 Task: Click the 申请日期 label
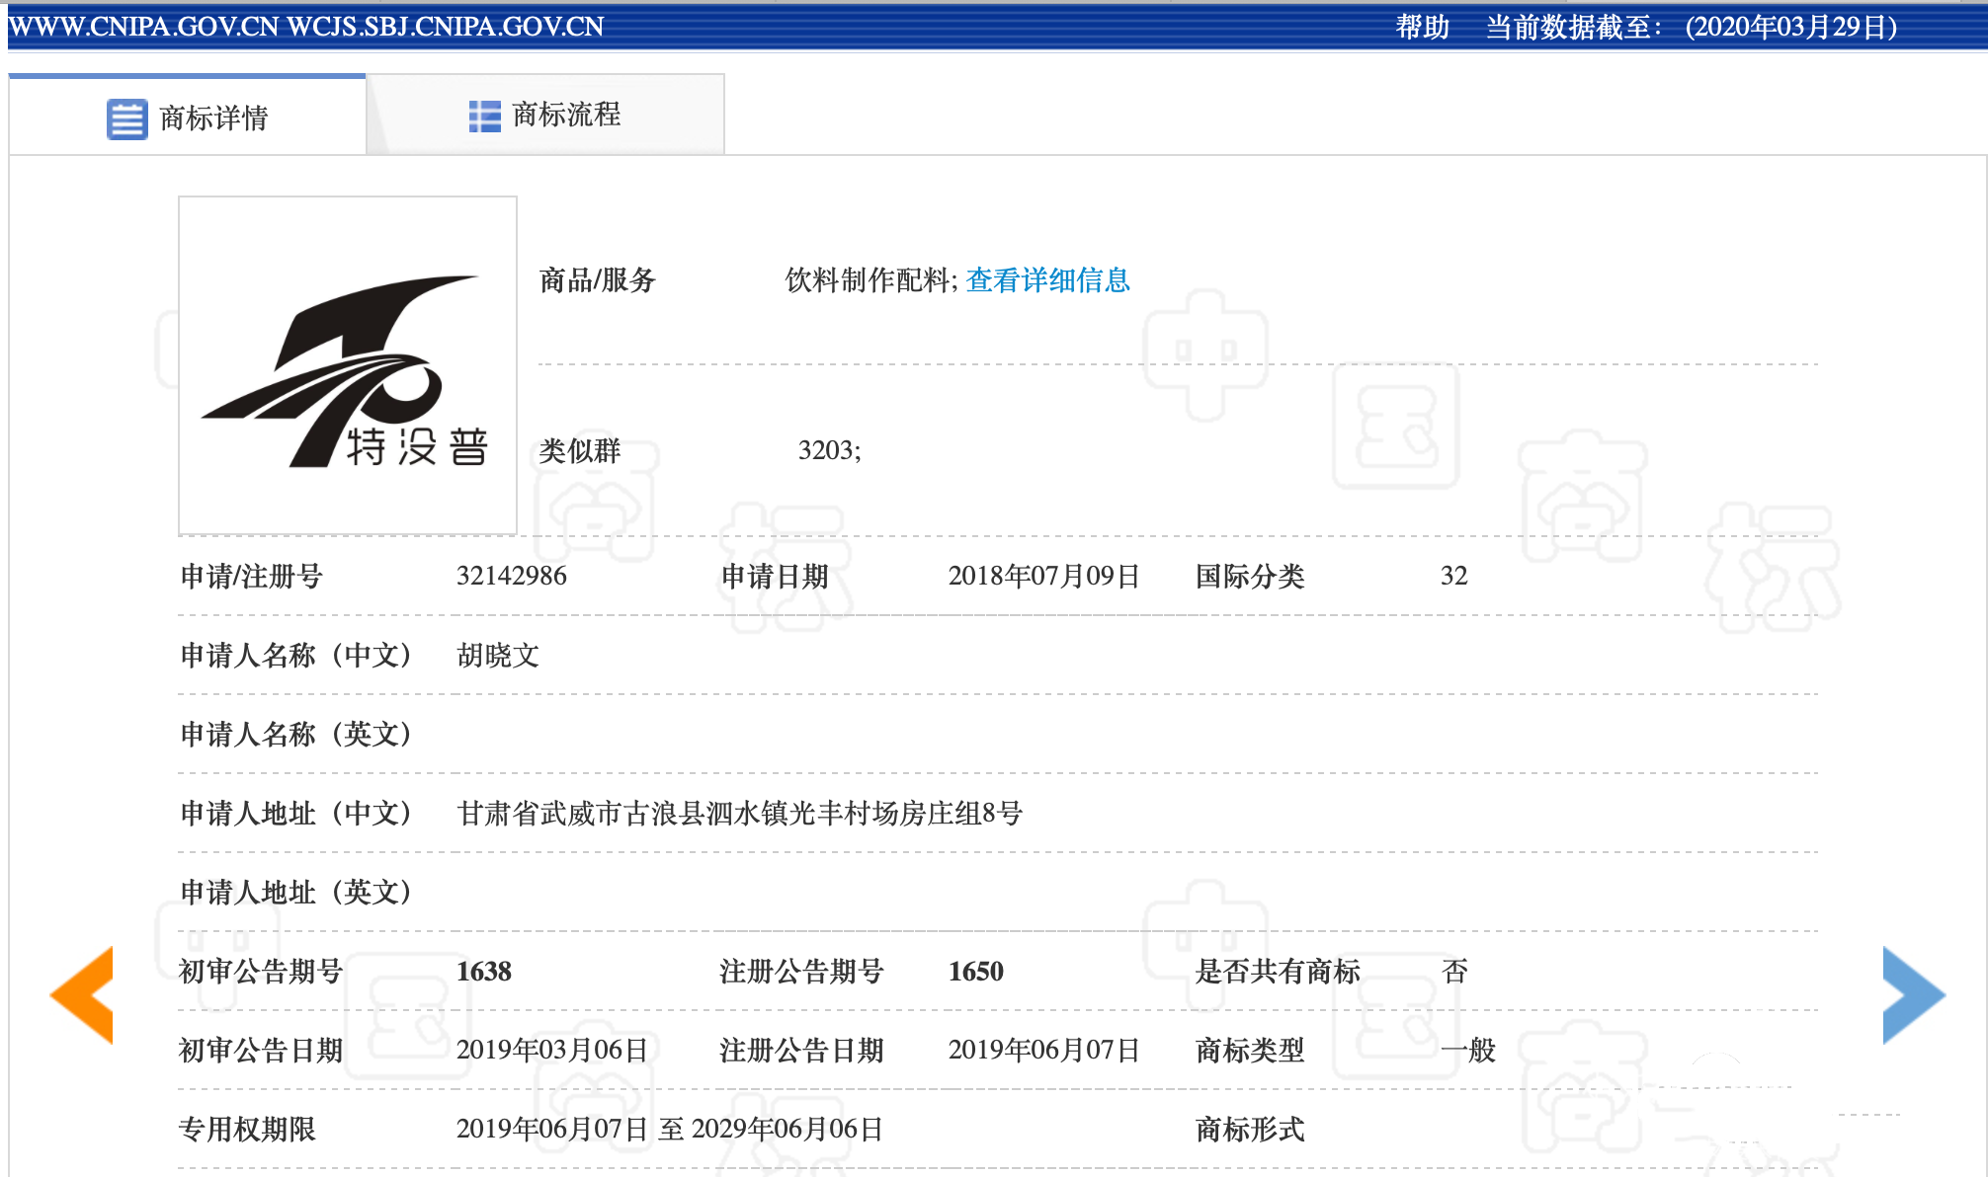pyautogui.click(x=775, y=576)
